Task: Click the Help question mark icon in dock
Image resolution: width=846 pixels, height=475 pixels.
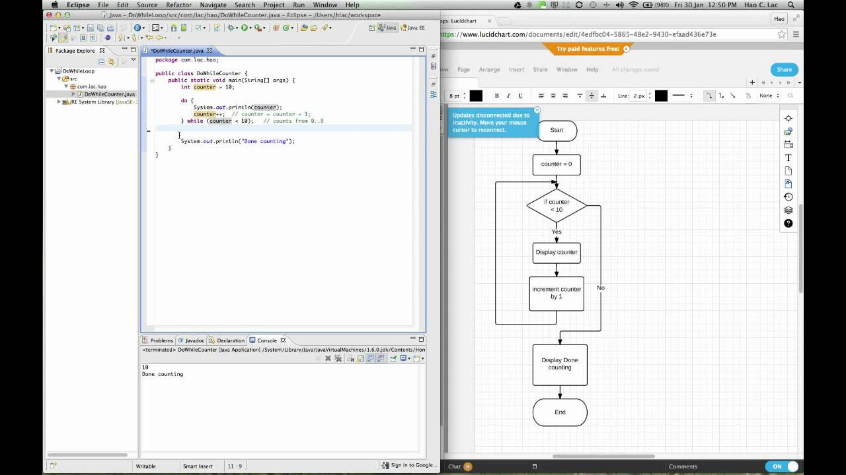Action: (x=788, y=223)
